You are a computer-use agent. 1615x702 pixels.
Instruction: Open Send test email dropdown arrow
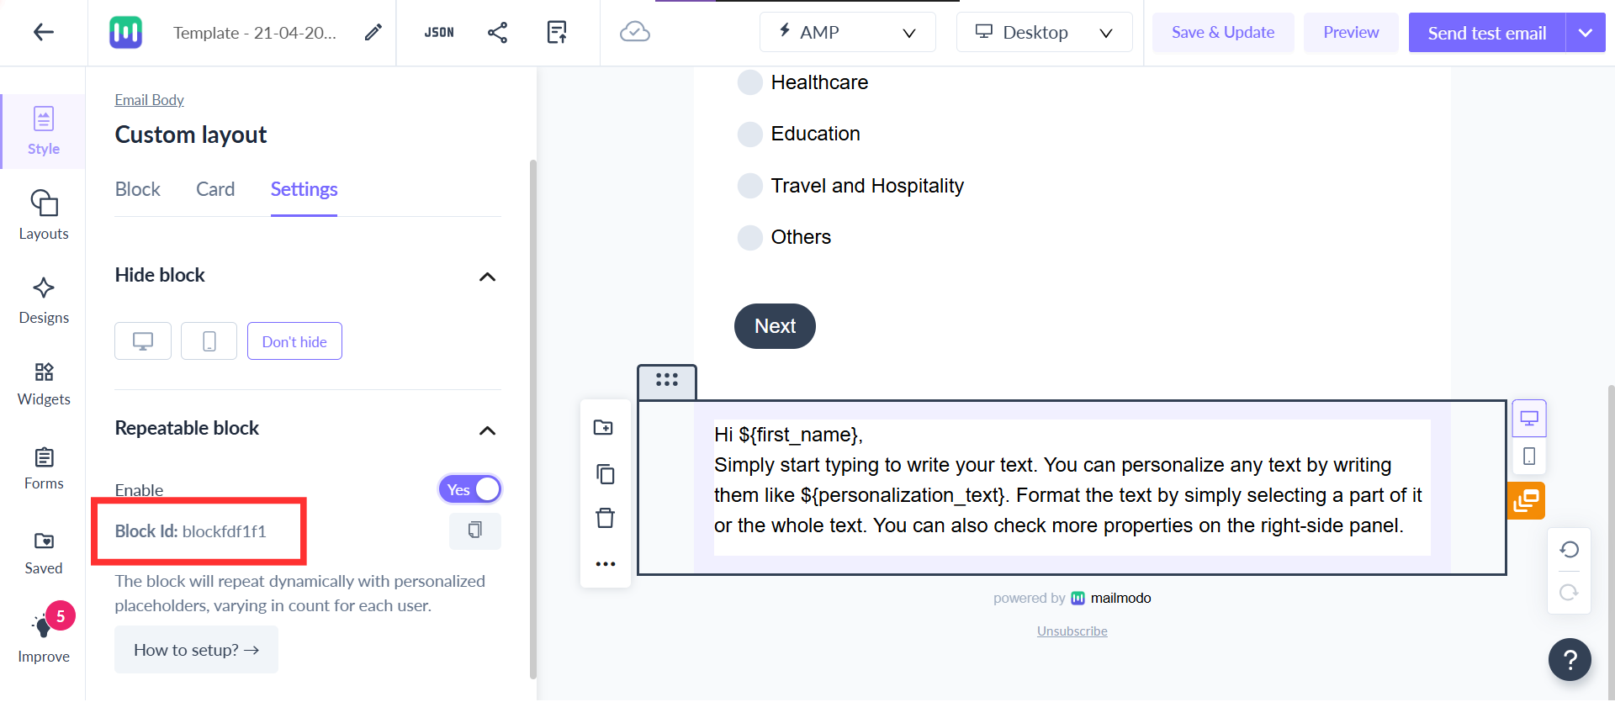pos(1586,33)
